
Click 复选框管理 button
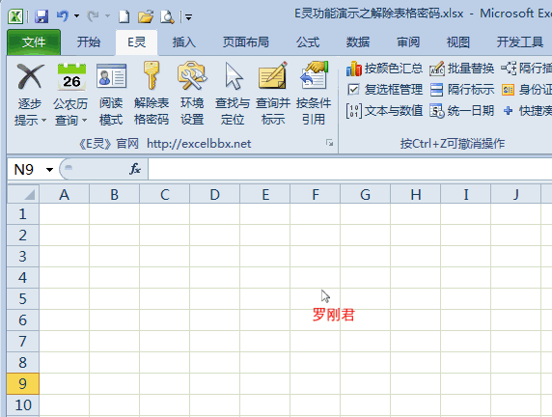tap(385, 90)
